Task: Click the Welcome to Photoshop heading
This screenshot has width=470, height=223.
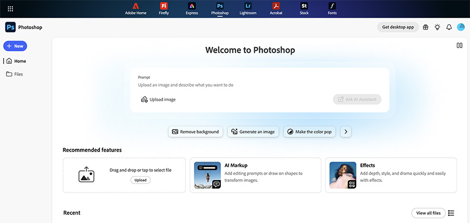Action: 250,50
